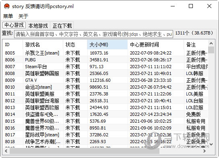
Task: Click the 免费版 remark cell
Action: tap(194, 114)
